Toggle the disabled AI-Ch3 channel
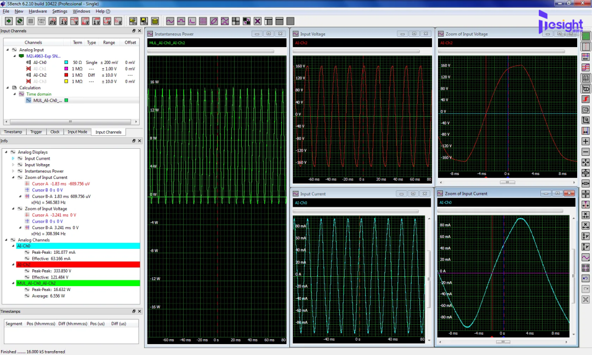The image size is (592, 355). tap(29, 82)
